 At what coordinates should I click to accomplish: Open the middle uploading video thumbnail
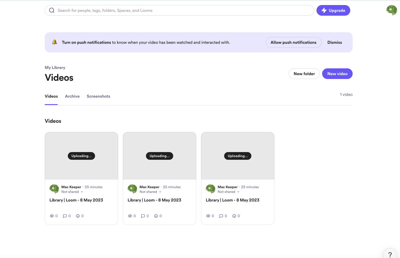[160, 156]
